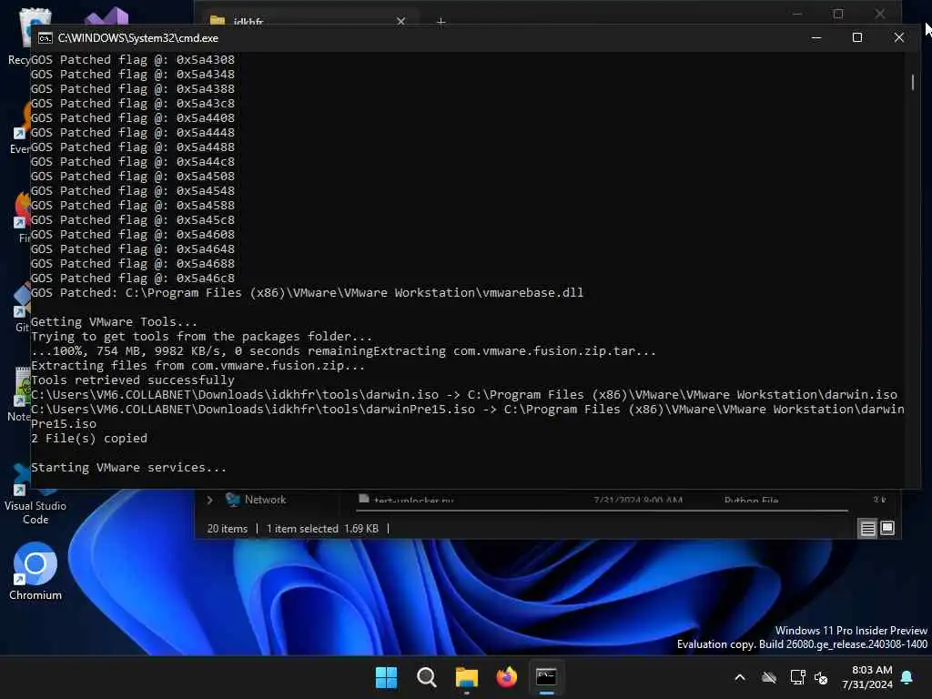Select the Recycle Bin desktop icon
This screenshot has width=932, height=699.
click(x=18, y=35)
